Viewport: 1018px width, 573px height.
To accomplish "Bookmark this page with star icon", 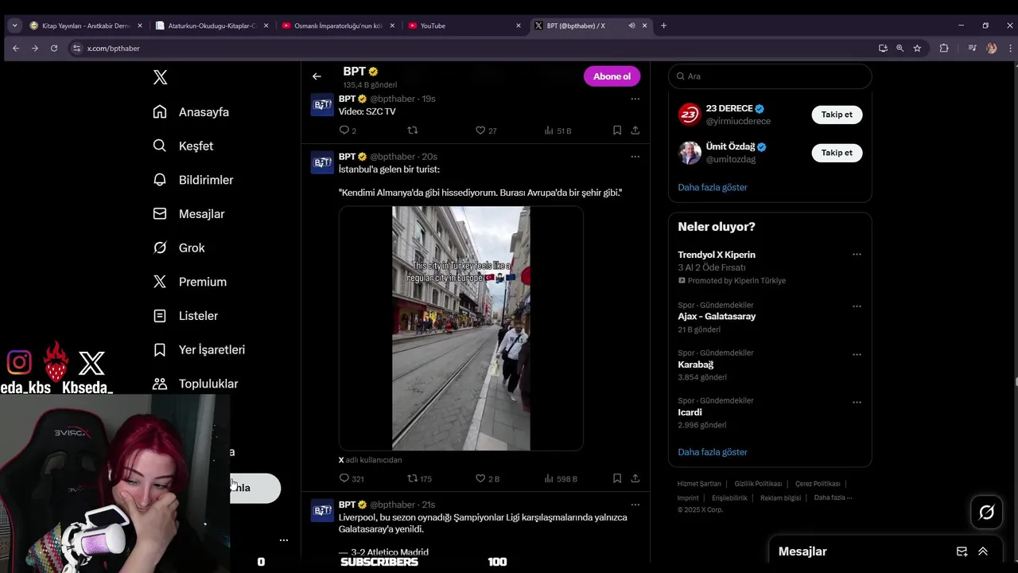I will pyautogui.click(x=917, y=49).
